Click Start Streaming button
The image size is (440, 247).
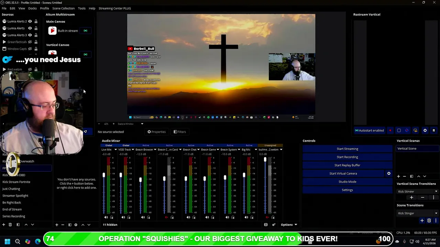click(348, 149)
